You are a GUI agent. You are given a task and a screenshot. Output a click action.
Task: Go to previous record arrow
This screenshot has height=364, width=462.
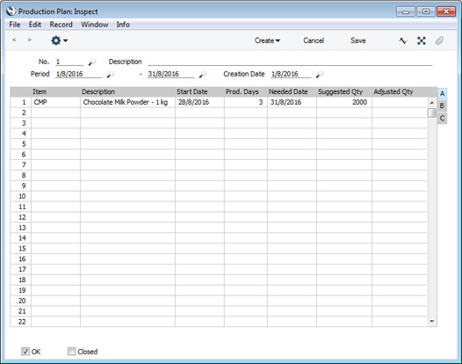[14, 40]
